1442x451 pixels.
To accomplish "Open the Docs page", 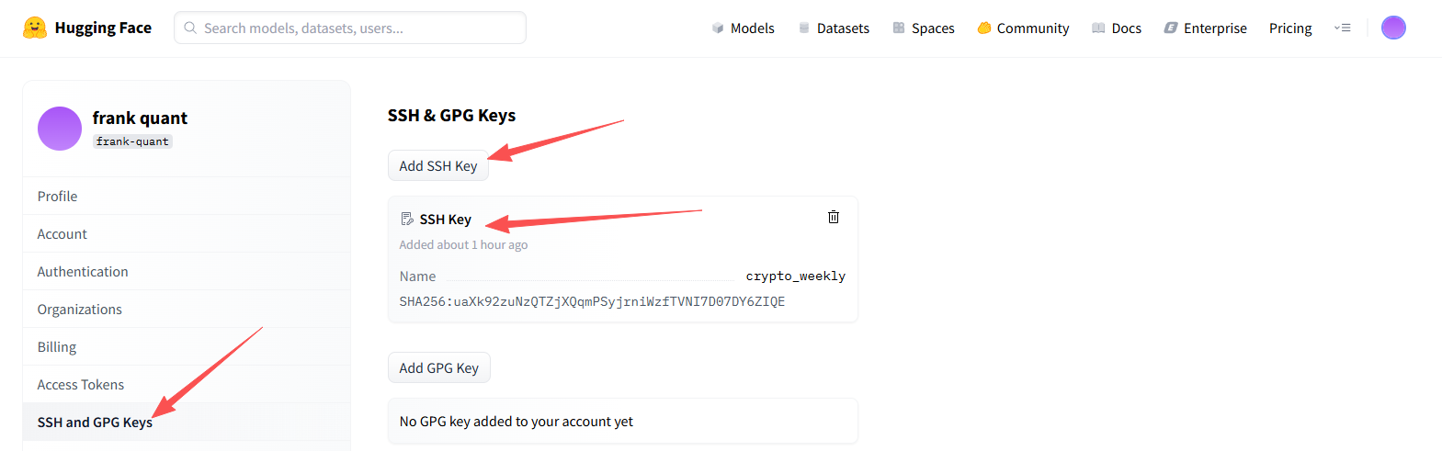I will pyautogui.click(x=1117, y=28).
